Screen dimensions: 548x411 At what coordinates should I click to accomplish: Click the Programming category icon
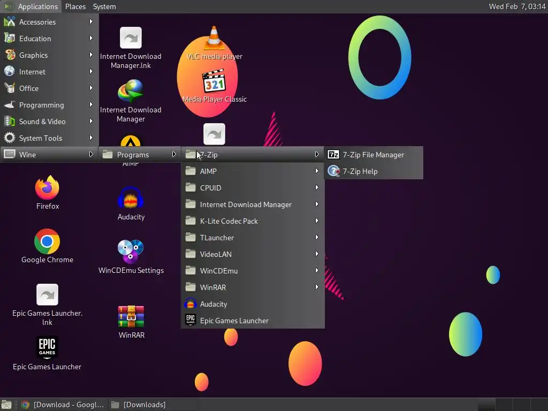point(10,104)
